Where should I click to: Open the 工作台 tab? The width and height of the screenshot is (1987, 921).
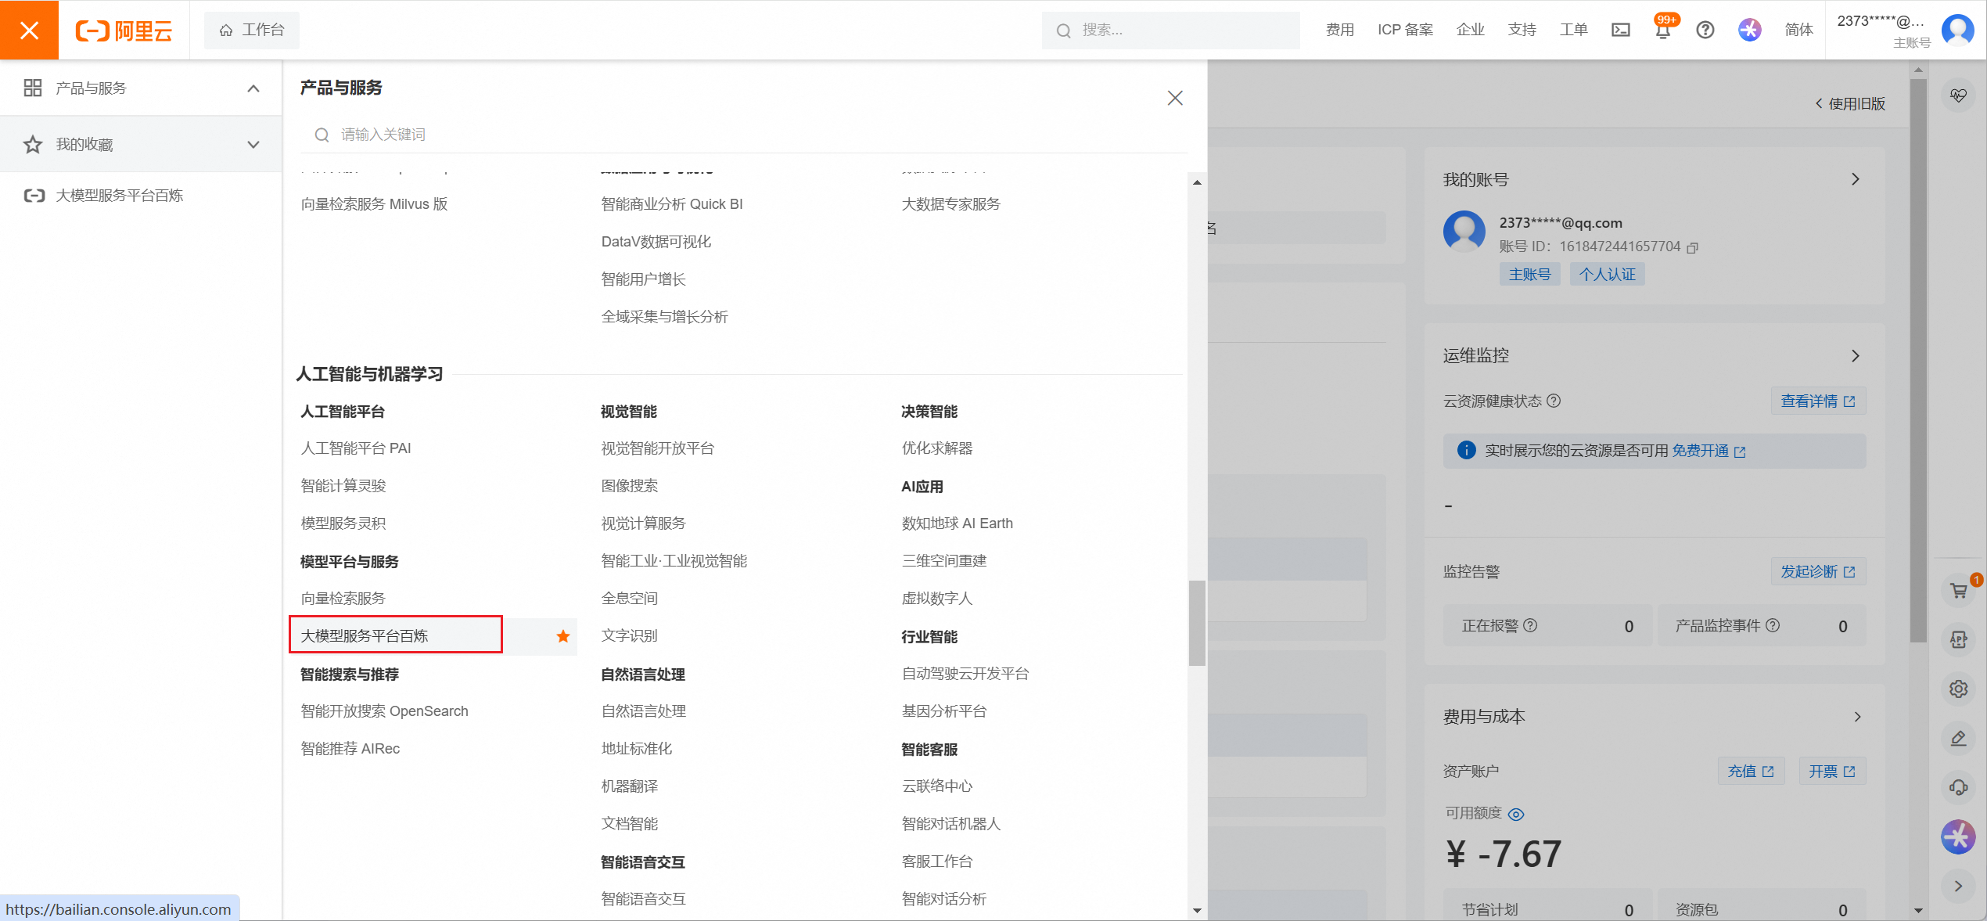(x=251, y=30)
